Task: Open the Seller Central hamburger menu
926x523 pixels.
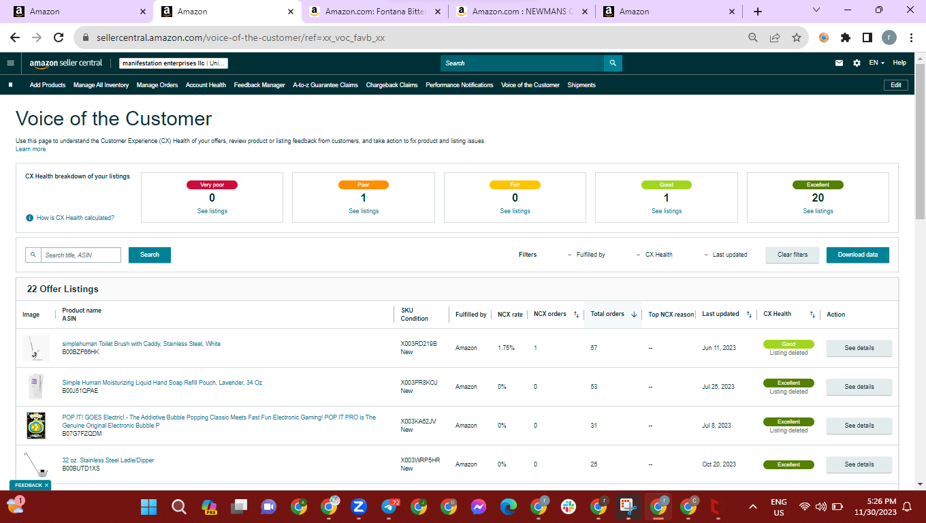Action: tap(10, 63)
